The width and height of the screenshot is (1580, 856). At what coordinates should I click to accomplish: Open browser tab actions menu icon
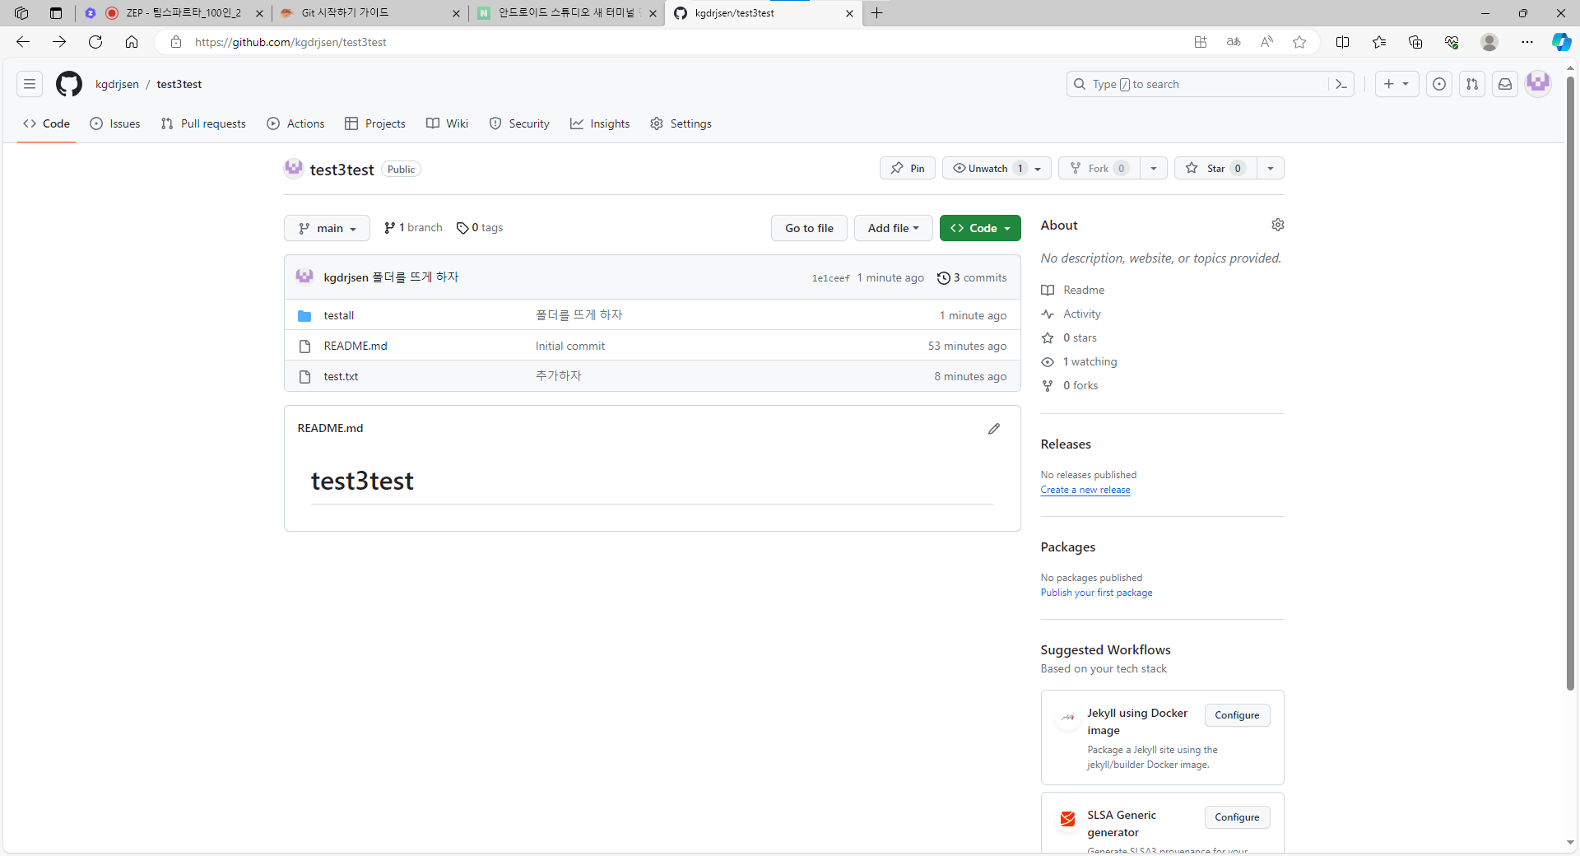56,13
